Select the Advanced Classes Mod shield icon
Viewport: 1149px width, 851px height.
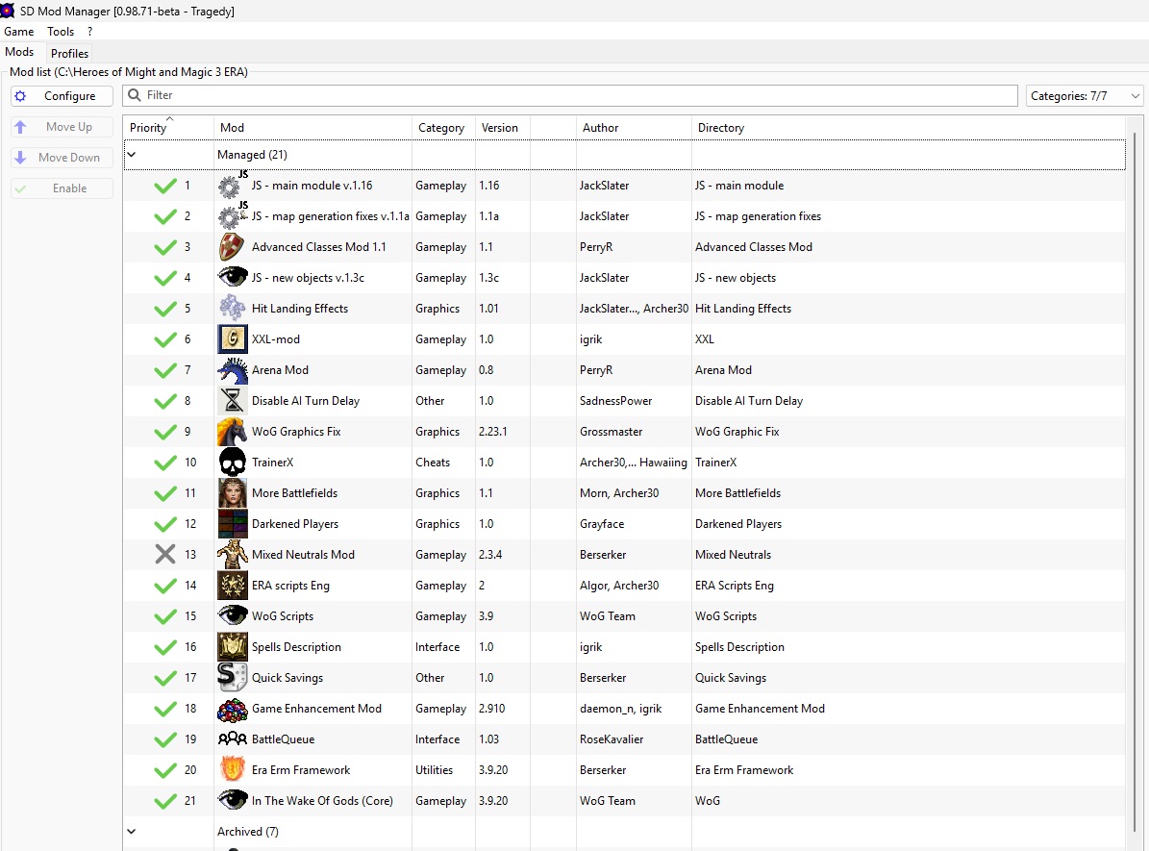coord(233,247)
